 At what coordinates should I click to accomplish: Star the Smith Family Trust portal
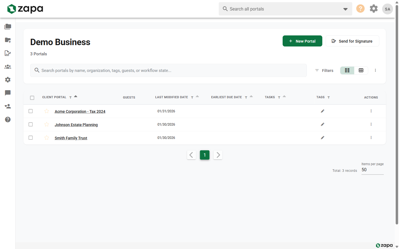click(47, 138)
